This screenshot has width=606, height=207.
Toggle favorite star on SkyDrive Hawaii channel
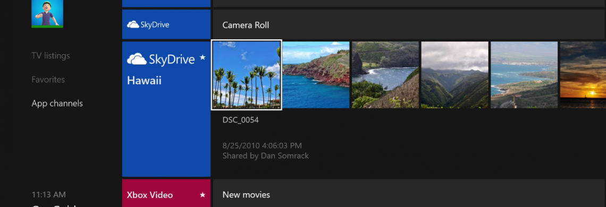(203, 57)
